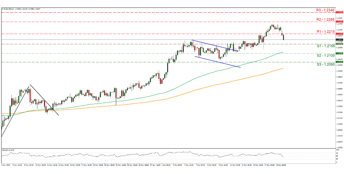Select the 1.21550 support price tag

339,44
